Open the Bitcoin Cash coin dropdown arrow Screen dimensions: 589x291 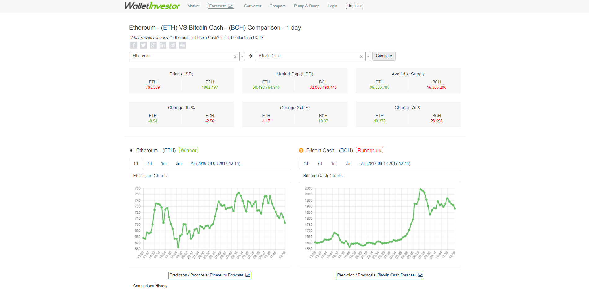point(368,56)
